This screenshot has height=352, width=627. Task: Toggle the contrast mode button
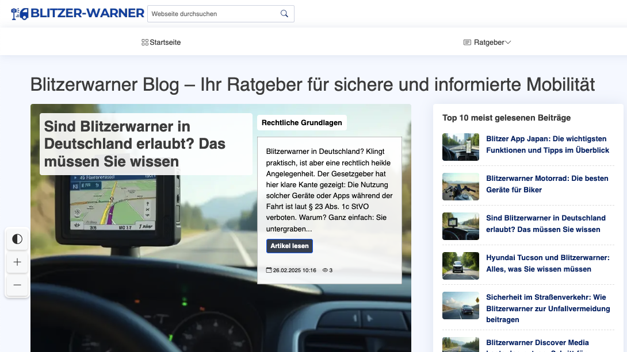coord(17,239)
